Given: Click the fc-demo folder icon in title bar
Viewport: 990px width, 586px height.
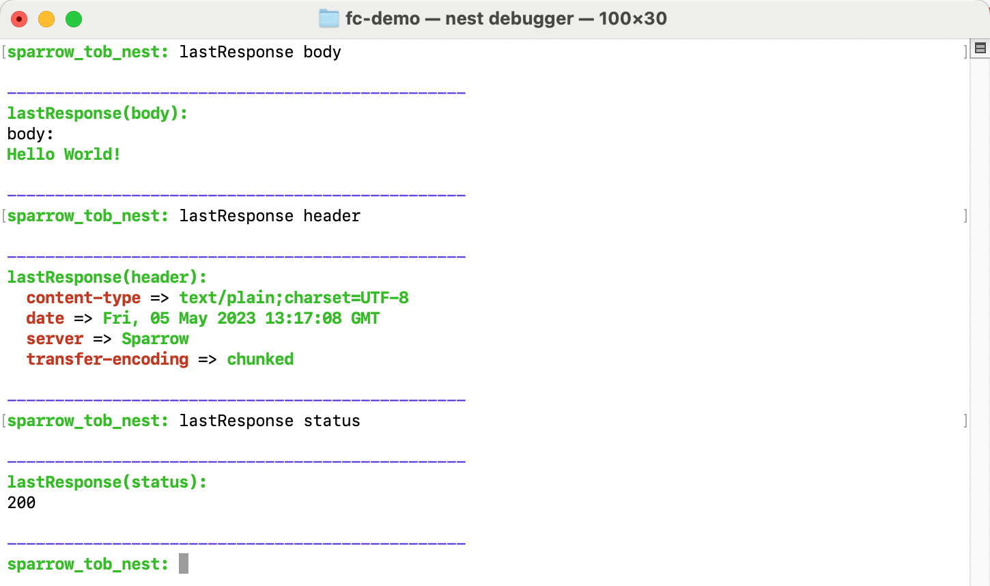Looking at the screenshot, I should (329, 18).
